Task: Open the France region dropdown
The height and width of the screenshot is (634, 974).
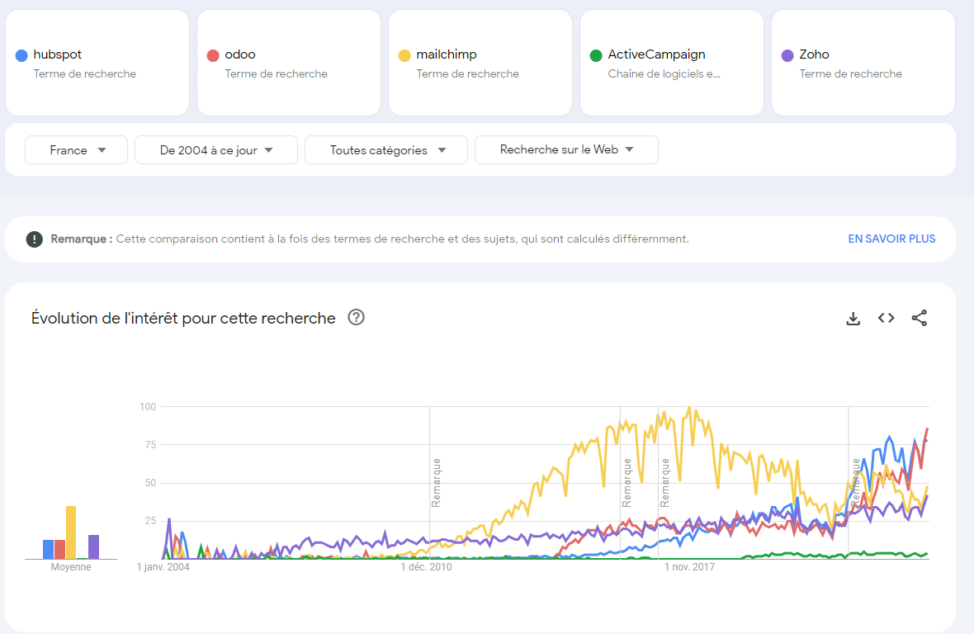Action: (77, 149)
